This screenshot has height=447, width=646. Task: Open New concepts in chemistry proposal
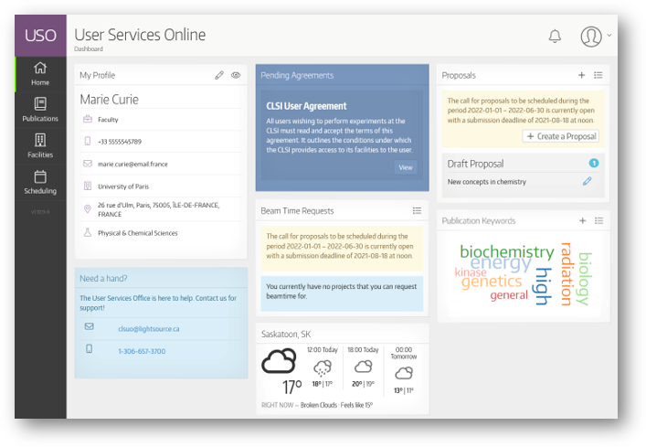click(x=487, y=182)
